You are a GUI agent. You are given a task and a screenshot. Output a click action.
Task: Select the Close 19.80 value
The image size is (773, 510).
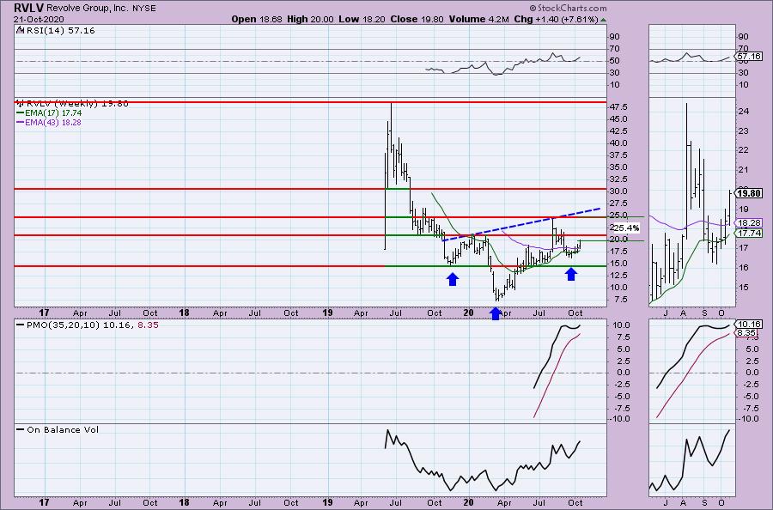[x=417, y=19]
